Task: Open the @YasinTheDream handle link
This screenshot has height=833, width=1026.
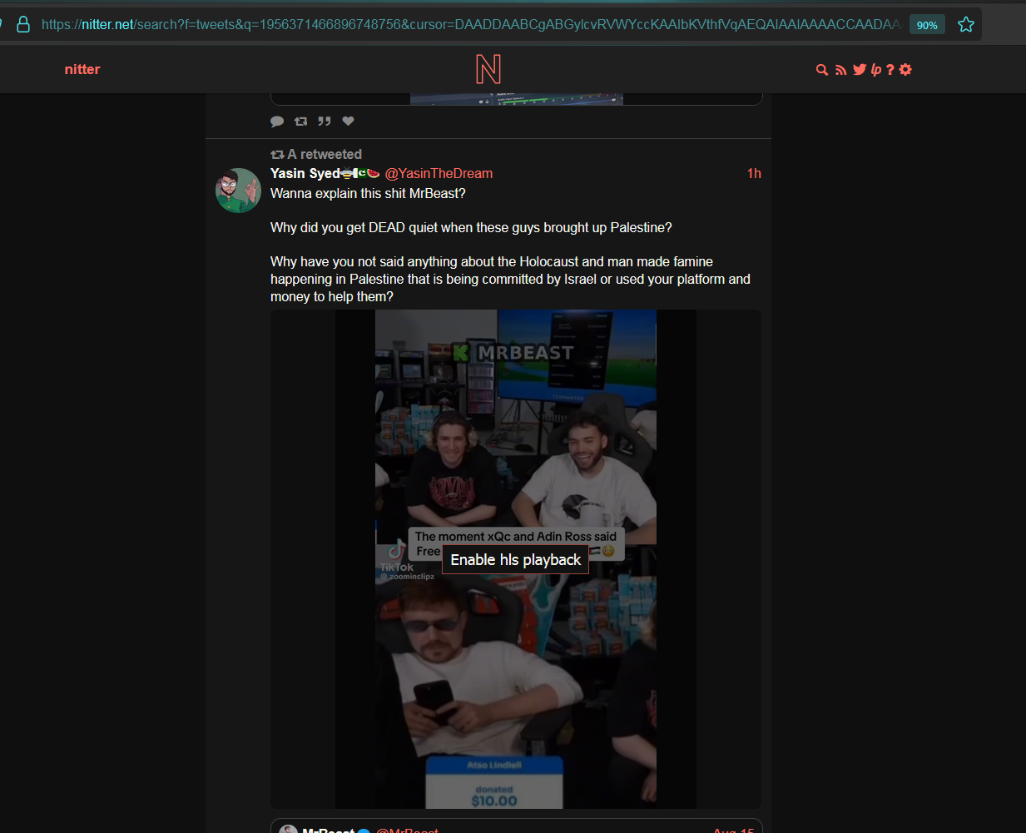Action: point(439,173)
